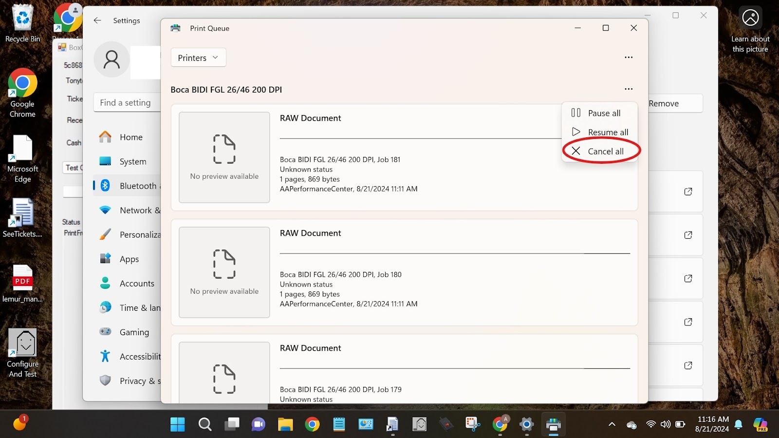
Task: Click the preview thumbnail for Job 181
Action: coord(224,157)
